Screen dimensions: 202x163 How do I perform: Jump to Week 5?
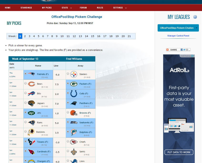(38, 36)
